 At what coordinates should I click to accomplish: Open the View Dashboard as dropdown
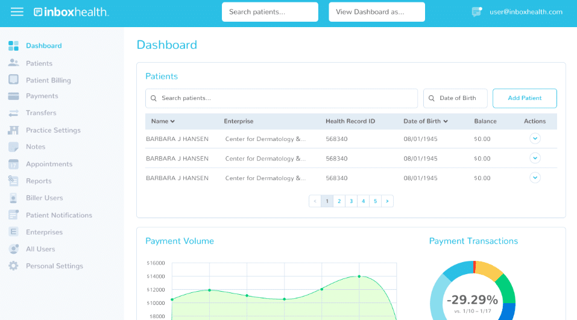(x=376, y=12)
